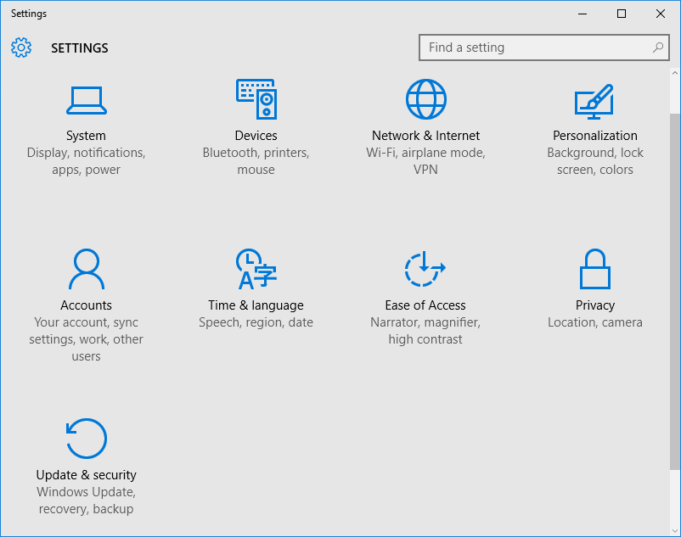This screenshot has height=537, width=681.
Task: Select the Privacy label
Action: 595,305
